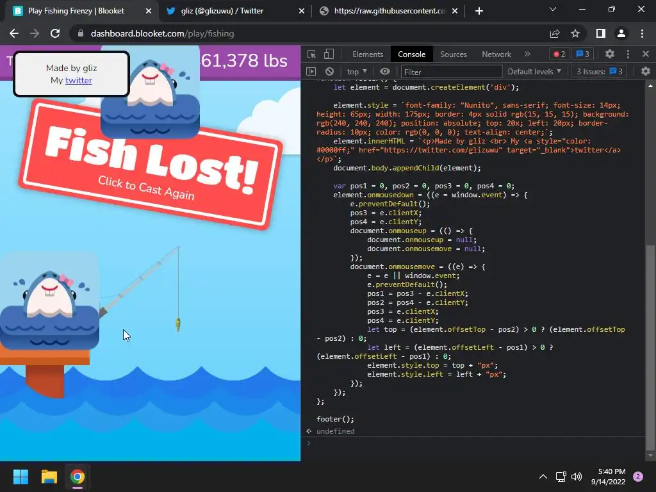This screenshot has height=492, width=656.
Task: Open the network tray icon
Action: tap(561, 477)
